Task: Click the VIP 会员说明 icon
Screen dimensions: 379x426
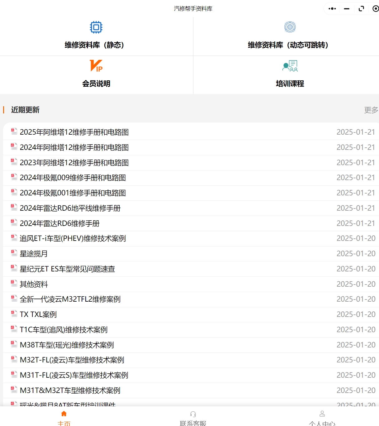Action: [95, 66]
